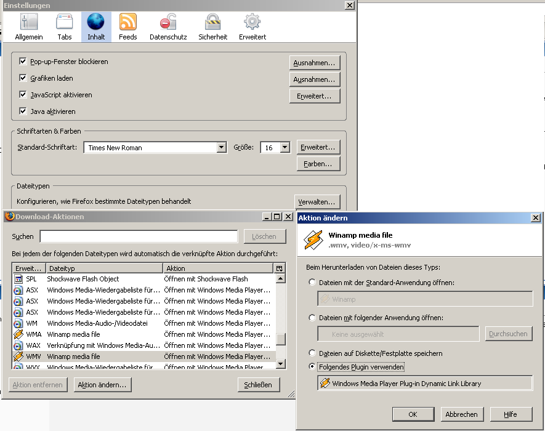Sort by the Erweit... column header
The image size is (545, 431).
tap(29, 268)
